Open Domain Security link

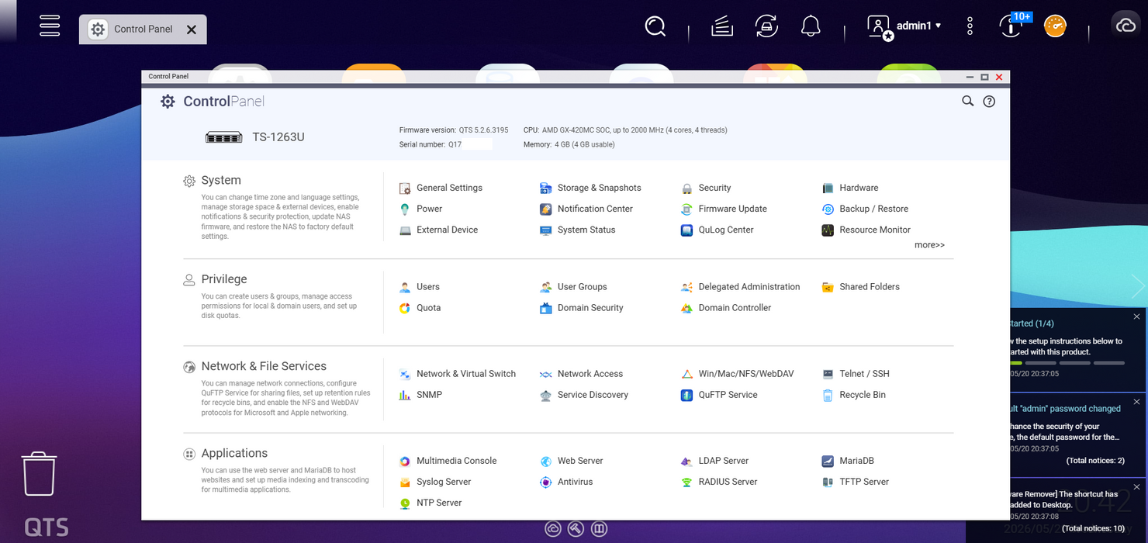[x=590, y=308]
